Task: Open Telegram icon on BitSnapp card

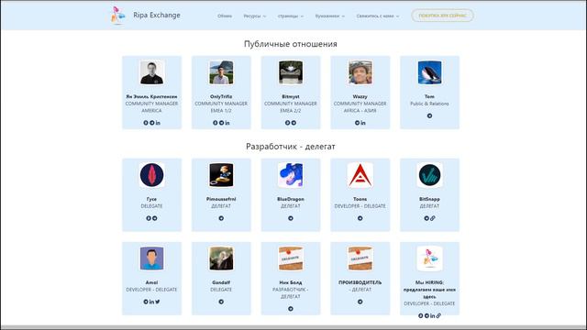Action: click(426, 218)
